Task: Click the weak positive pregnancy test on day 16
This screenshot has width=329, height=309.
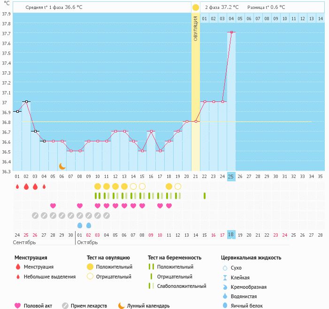Action: 151,196
